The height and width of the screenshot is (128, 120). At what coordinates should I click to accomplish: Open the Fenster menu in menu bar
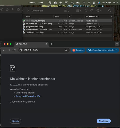coord(32,3)
